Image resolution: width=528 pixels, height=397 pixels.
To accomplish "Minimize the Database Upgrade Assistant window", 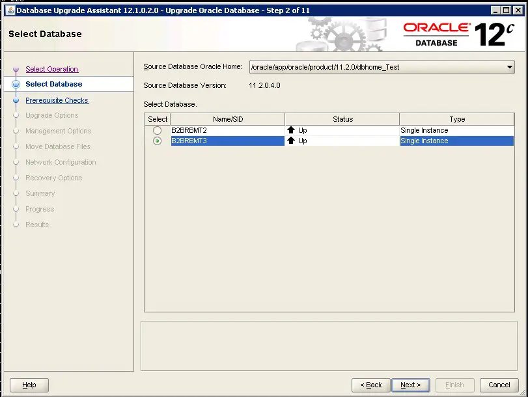I will pos(495,10).
